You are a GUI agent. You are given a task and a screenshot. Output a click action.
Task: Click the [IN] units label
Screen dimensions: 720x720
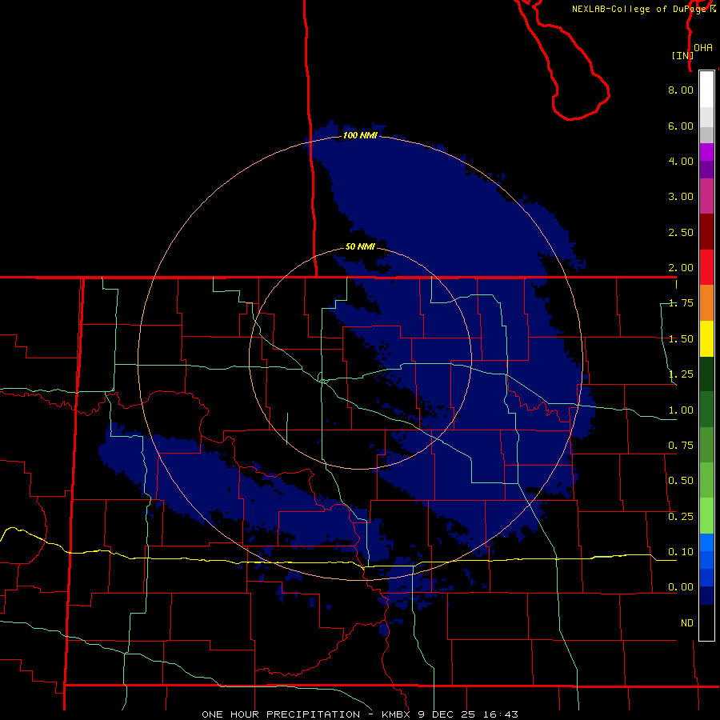pos(682,55)
